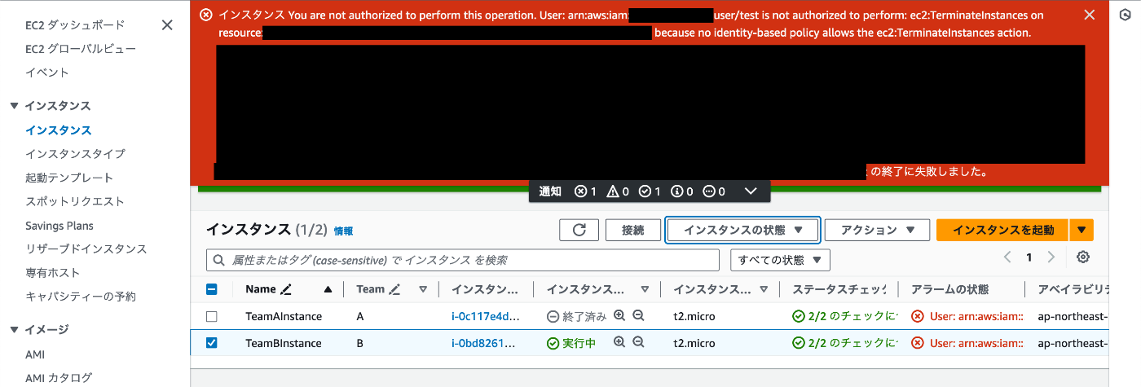
Task: Click warning count icon in notification bar
Action: 612,191
